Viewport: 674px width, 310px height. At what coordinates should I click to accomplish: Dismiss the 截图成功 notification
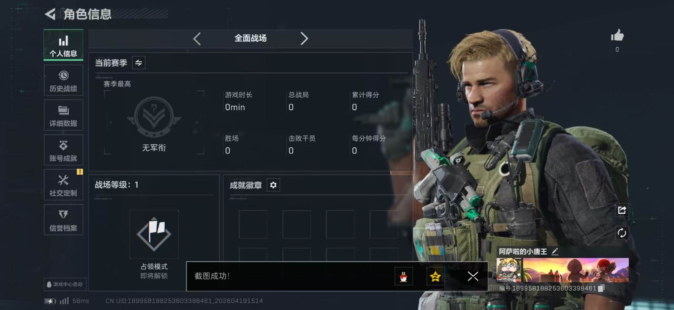473,276
